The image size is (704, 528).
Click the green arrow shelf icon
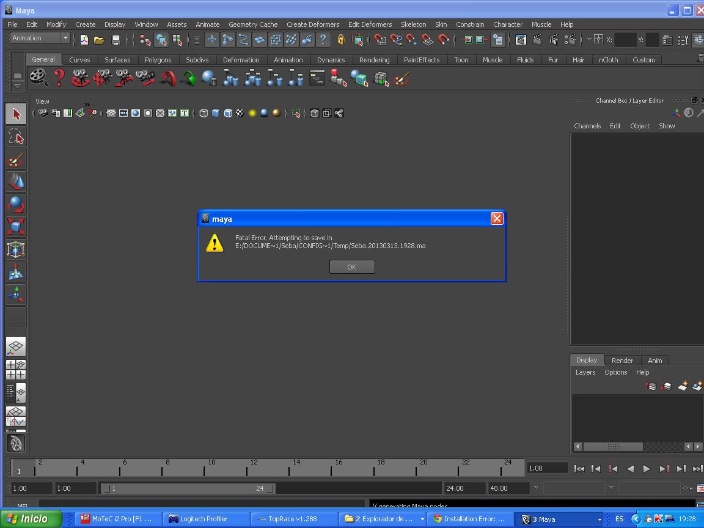188,79
